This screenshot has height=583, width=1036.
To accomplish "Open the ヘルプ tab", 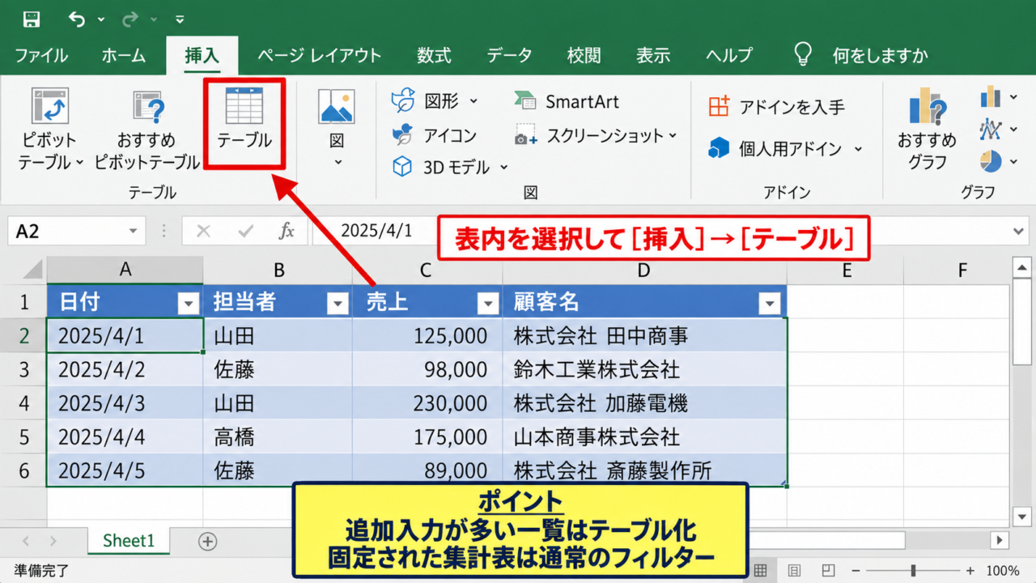I will tap(728, 55).
